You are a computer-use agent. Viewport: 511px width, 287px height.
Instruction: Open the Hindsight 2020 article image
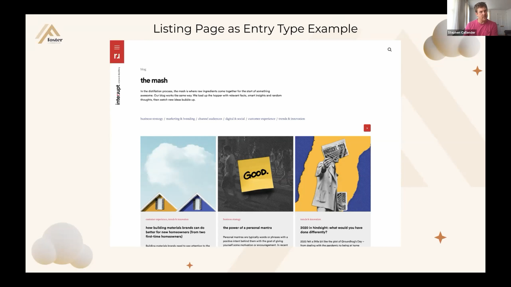[333, 174]
